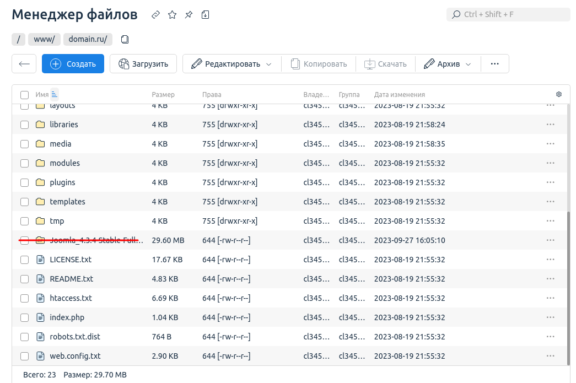Screen dimensions: 576x383
Task: Navigate to www/ breadcrumb
Action: [x=44, y=39]
